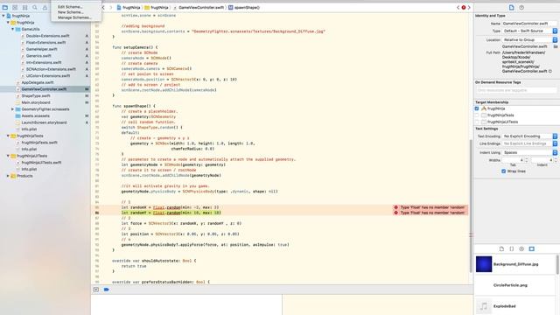Open the Line Endings dropdown
The image size is (560, 315).
(529, 143)
